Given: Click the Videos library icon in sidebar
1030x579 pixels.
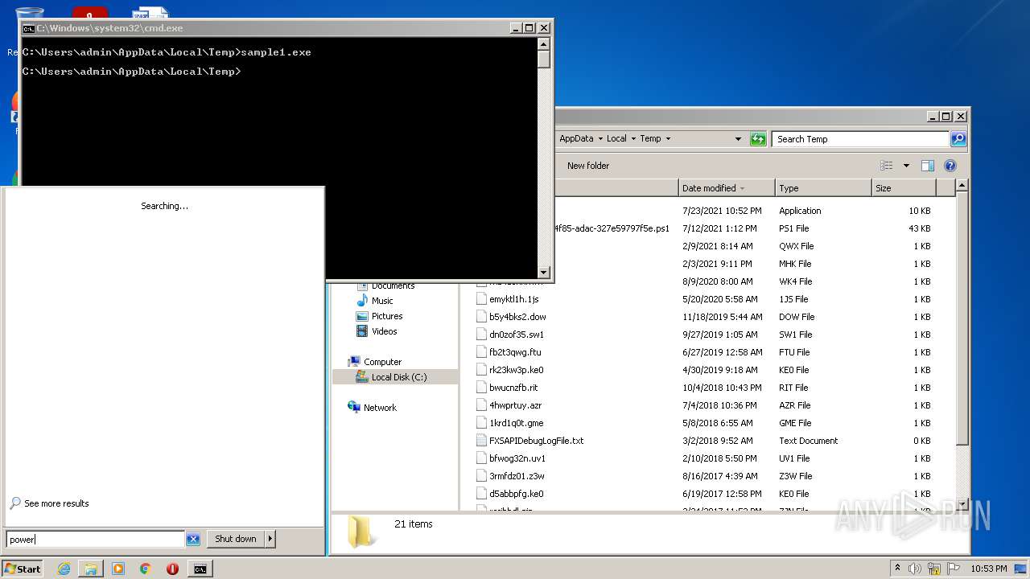Looking at the screenshot, I should pos(362,331).
